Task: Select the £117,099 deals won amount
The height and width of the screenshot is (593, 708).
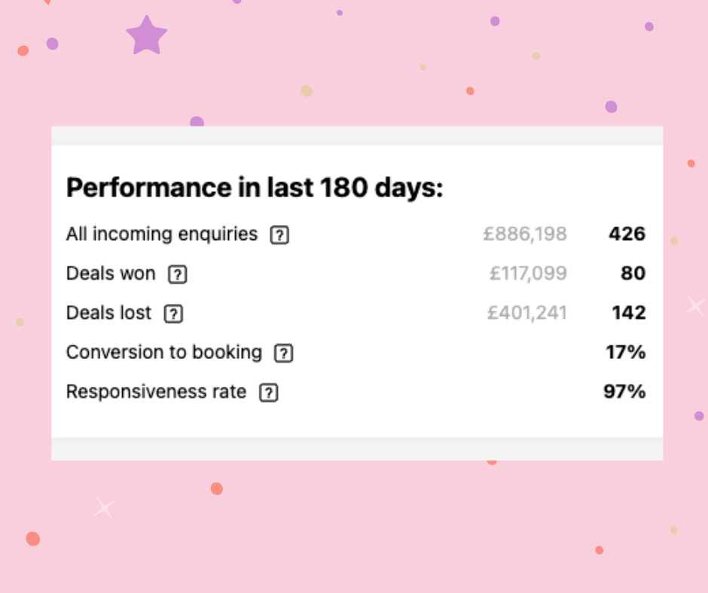Action: (528, 273)
